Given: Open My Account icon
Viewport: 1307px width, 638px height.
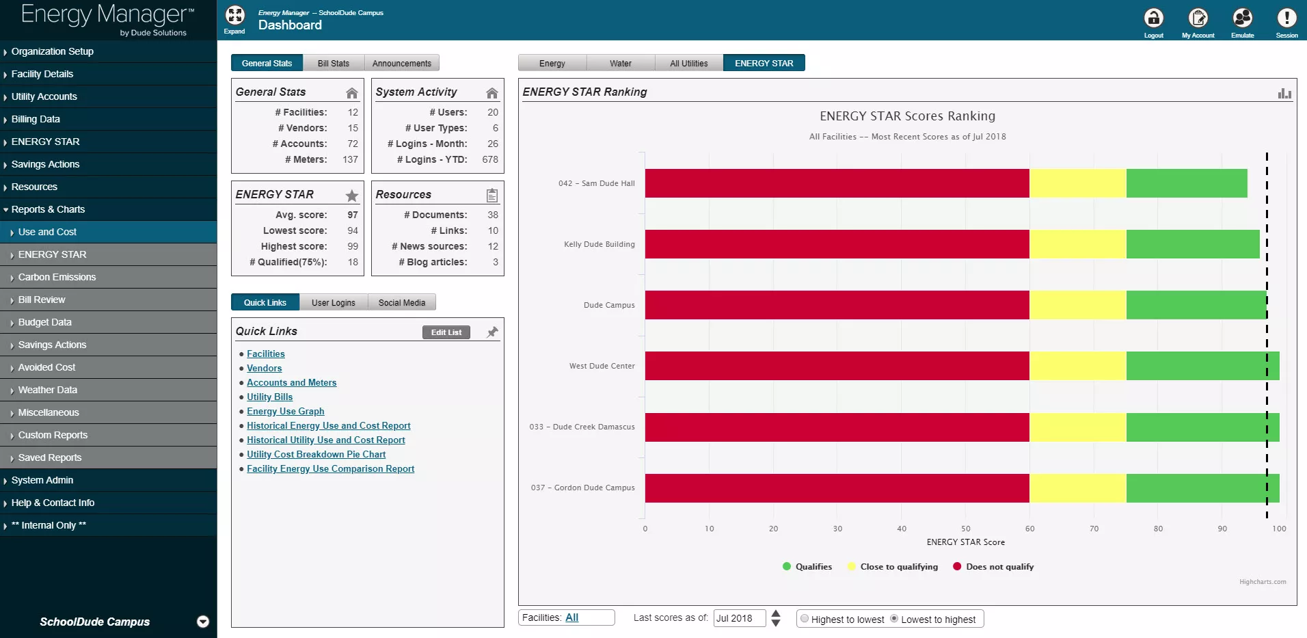Looking at the screenshot, I should [x=1198, y=17].
